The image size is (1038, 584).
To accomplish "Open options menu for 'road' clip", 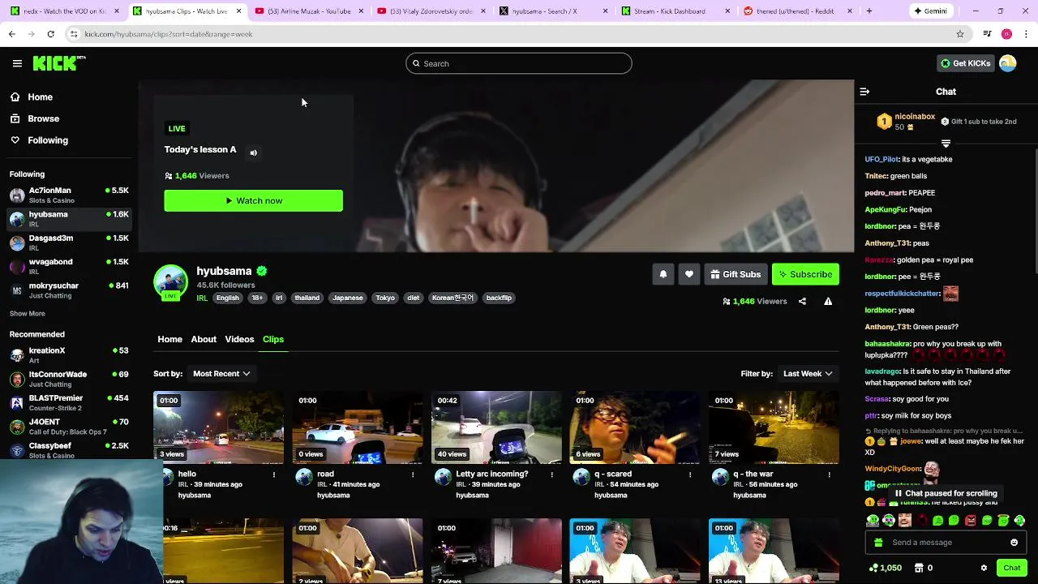I will click(x=413, y=474).
